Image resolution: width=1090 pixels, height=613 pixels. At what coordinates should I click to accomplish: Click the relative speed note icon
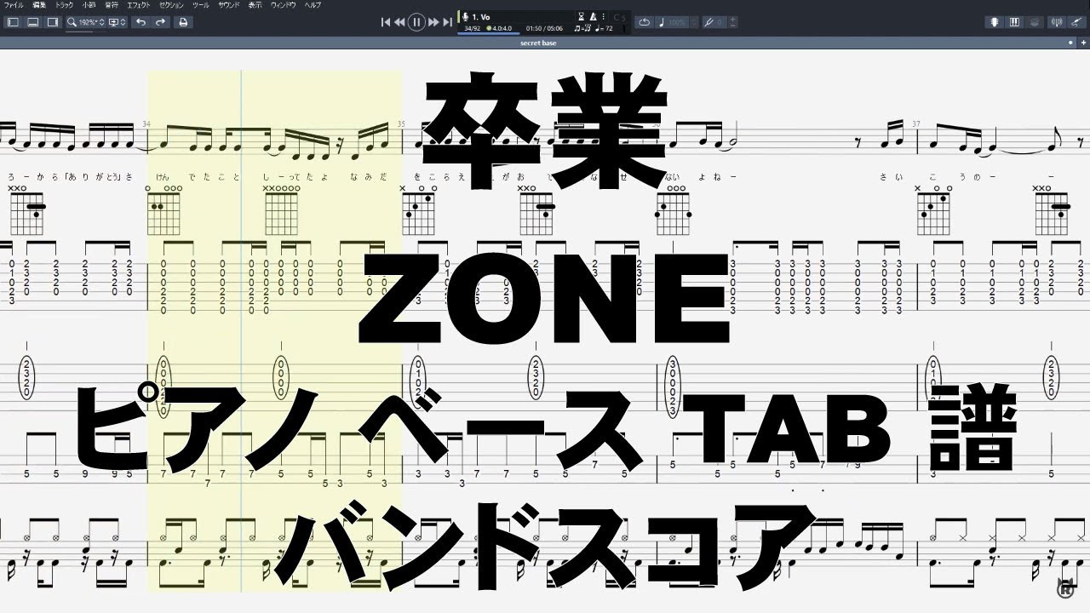click(663, 22)
